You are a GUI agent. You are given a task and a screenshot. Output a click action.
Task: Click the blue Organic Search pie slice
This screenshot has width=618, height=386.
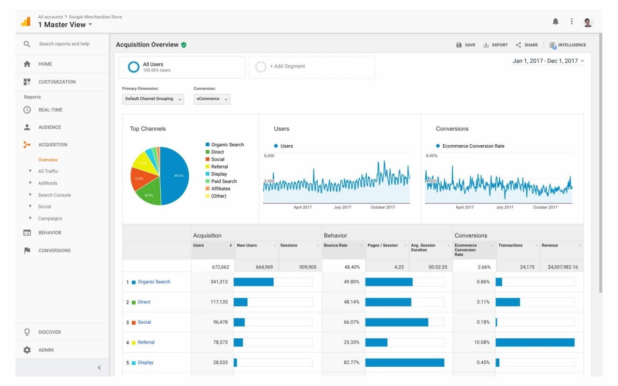click(175, 176)
